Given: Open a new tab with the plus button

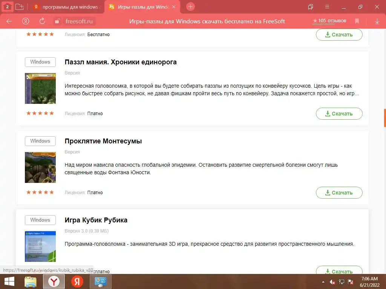Looking at the screenshot, I should point(190,7).
